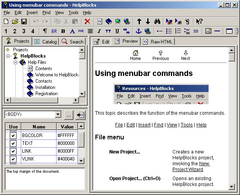The height and width of the screenshot is (195, 240).
Task: Select the Registration topic in tree
Action: point(46,94)
